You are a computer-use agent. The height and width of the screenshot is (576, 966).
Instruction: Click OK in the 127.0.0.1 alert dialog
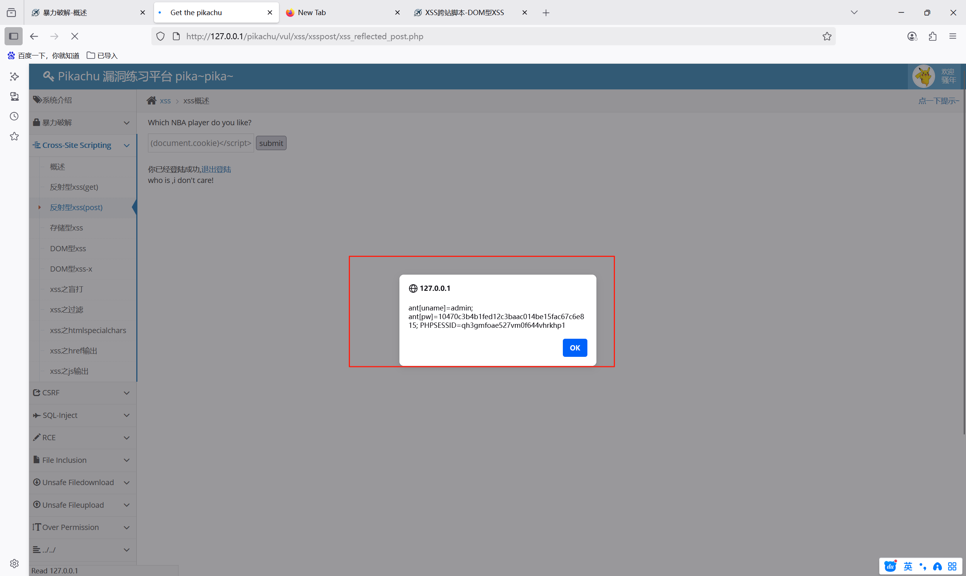(x=575, y=347)
